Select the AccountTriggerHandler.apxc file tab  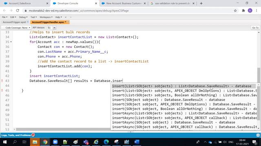tap(49, 22)
